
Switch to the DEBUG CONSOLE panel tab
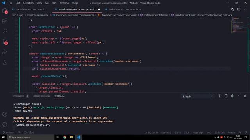tap(42, 96)
